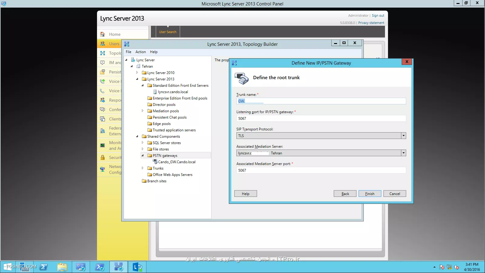Open the Associated Mediation Server dropdown
Image resolution: width=485 pixels, height=273 pixels.
[x=403, y=153]
